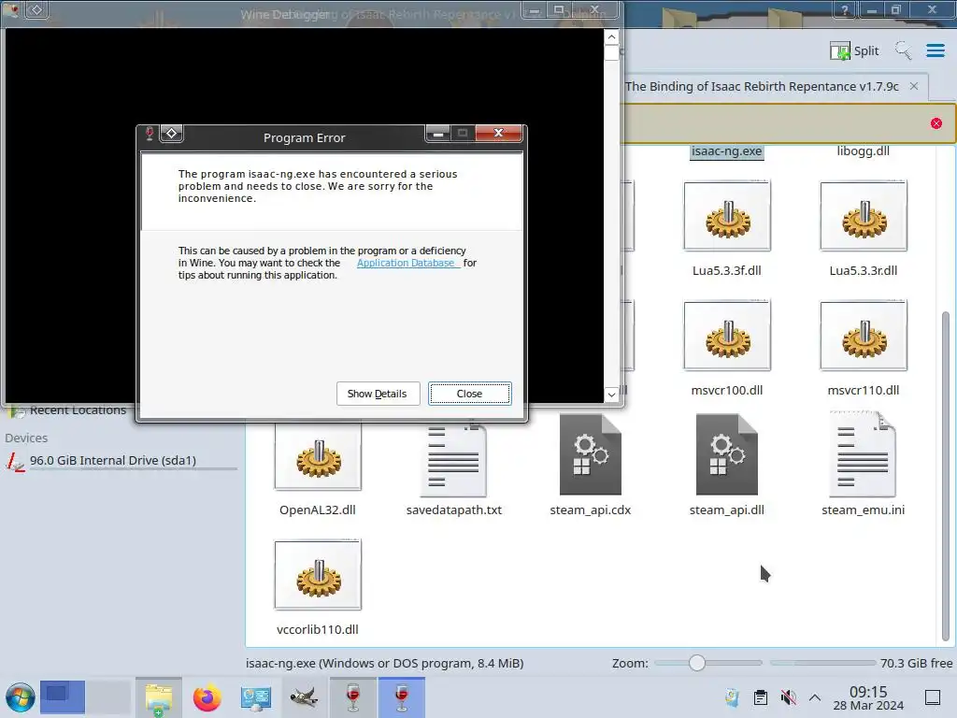Viewport: 957px width, 718px height.
Task: Select the Lua5.3.3r.dll file icon
Action: (x=864, y=216)
